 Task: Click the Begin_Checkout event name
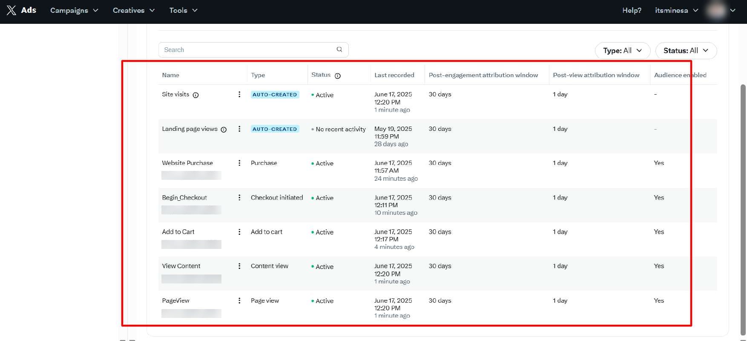pyautogui.click(x=184, y=197)
